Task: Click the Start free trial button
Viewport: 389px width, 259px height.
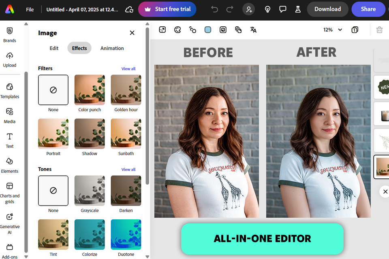Action: click(167, 9)
